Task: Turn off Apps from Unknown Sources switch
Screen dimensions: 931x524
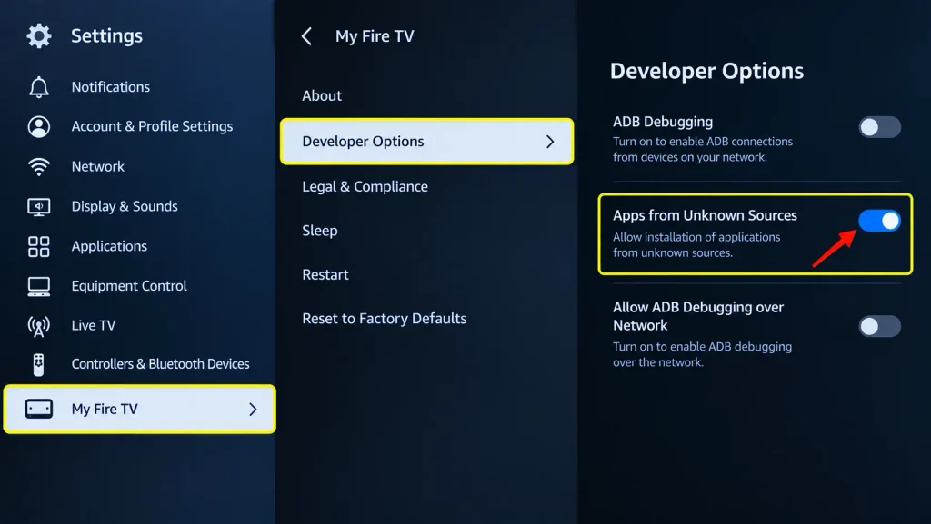Action: [x=879, y=221]
